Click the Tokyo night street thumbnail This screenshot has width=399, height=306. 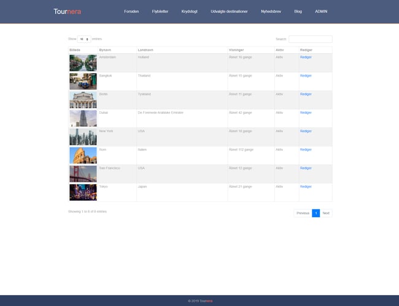point(83,192)
